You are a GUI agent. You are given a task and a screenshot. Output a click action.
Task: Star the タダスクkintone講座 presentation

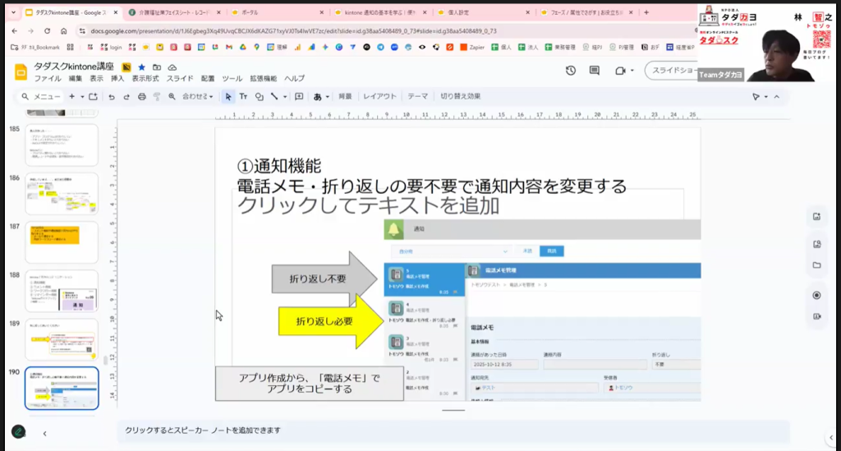[142, 67]
